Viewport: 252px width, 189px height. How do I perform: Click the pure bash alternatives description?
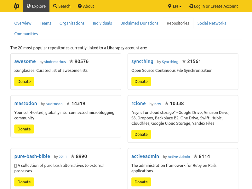pos(59,168)
